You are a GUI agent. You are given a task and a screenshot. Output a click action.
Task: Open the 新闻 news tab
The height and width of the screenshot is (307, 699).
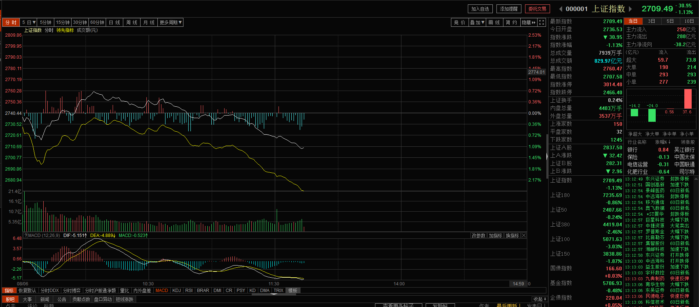pos(45,299)
